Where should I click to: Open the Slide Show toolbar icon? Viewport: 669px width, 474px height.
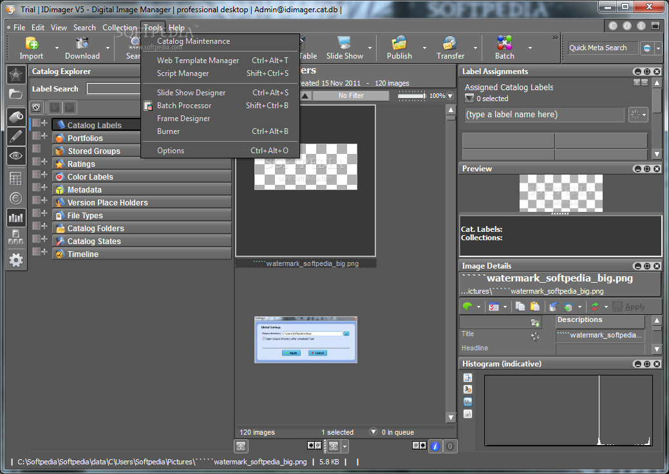(x=344, y=43)
